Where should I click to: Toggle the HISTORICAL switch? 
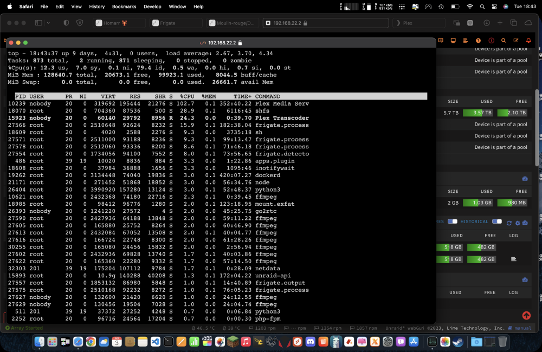point(496,221)
